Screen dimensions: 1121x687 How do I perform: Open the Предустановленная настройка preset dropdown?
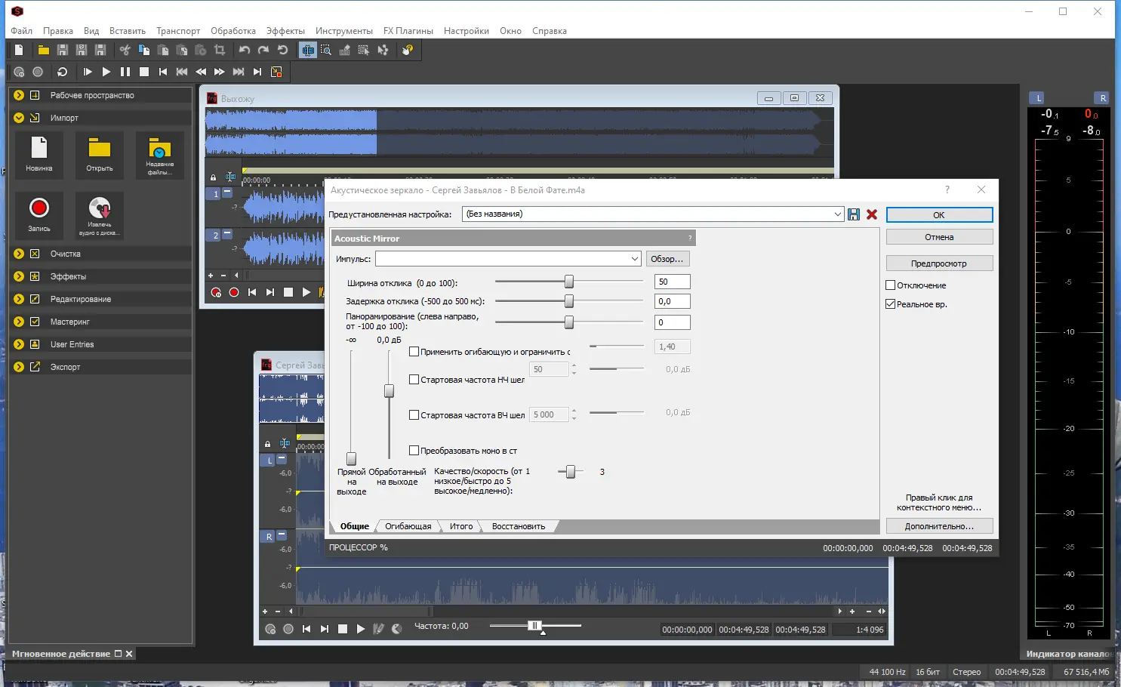pos(837,214)
